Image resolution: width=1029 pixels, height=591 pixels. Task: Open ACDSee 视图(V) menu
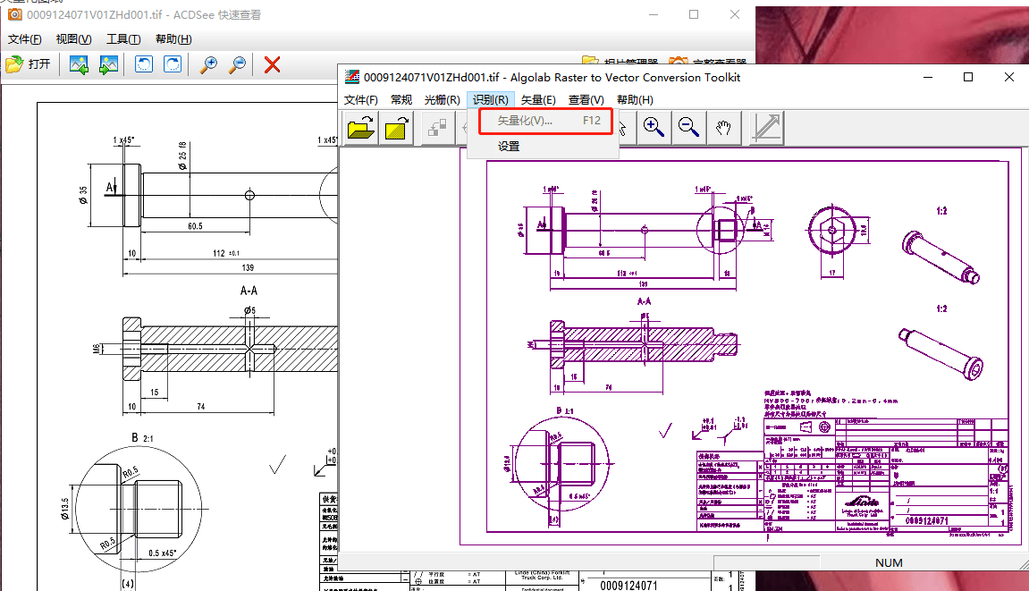(x=73, y=39)
